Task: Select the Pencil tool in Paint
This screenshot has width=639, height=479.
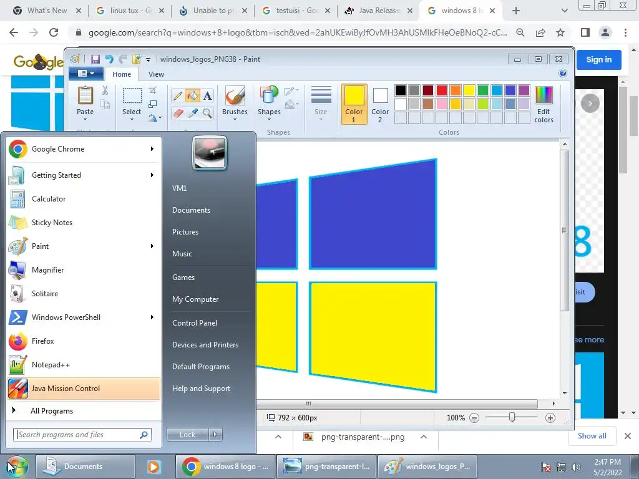Action: [178, 95]
